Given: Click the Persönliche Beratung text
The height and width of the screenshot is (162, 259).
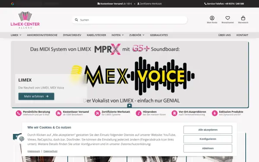Looking at the screenshot, I should point(37,112).
